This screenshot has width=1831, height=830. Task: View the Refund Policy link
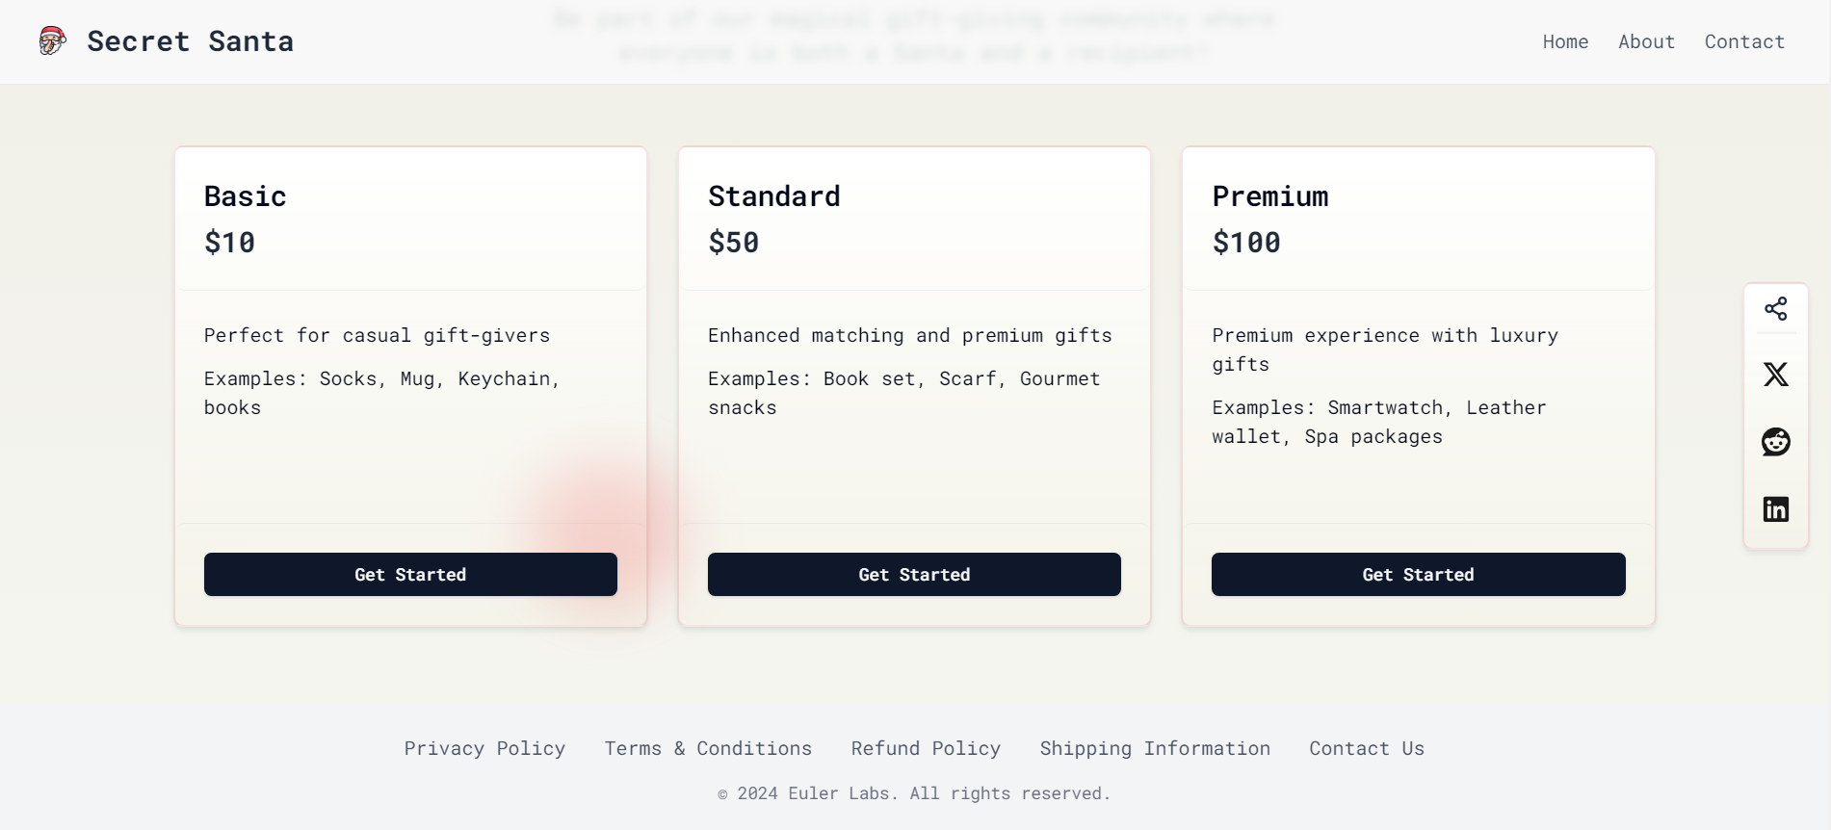(x=926, y=748)
